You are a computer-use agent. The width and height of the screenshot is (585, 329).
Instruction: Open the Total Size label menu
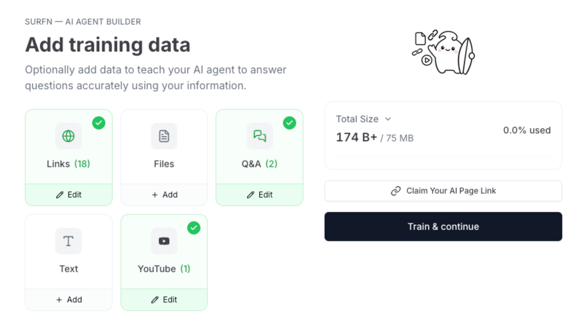[357, 119]
